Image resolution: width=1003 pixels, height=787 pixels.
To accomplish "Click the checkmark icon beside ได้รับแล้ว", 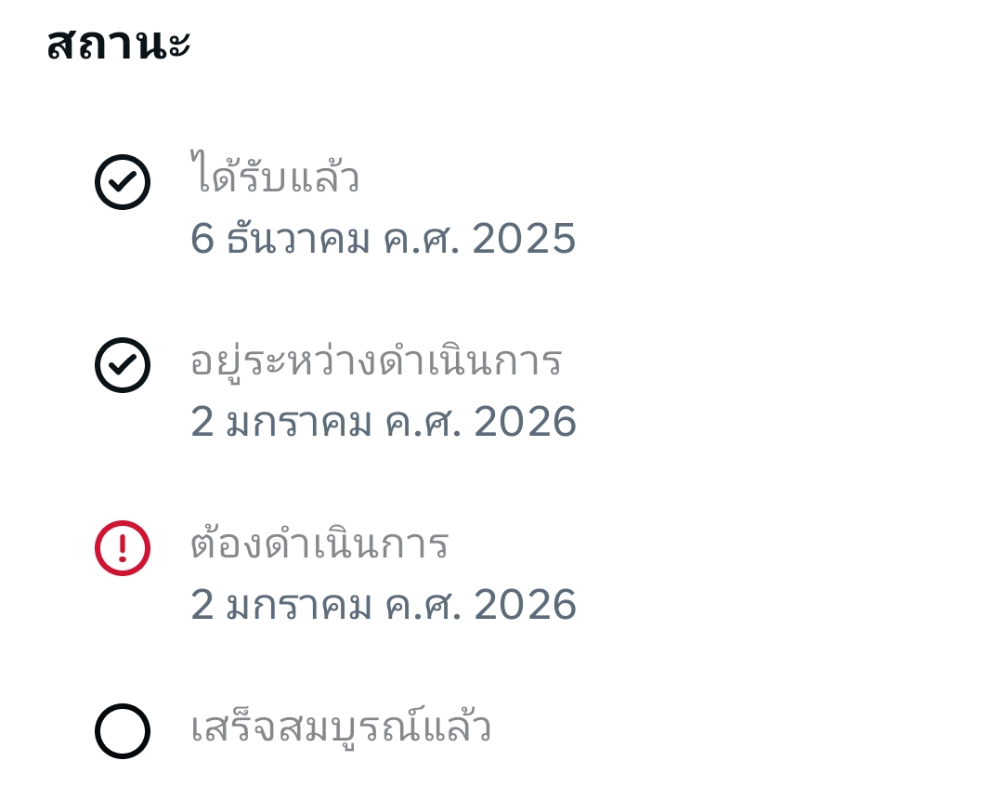I will pos(123,181).
